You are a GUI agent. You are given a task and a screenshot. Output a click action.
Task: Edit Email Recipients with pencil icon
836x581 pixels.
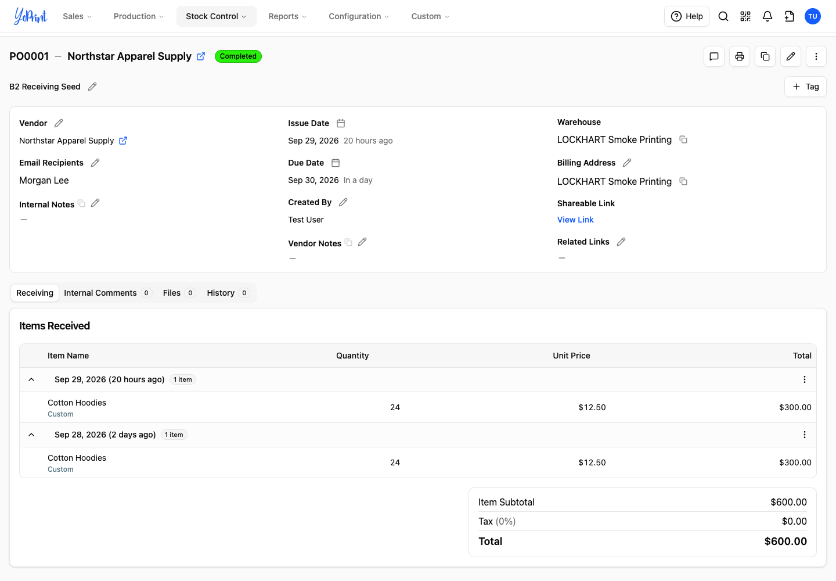click(x=95, y=163)
